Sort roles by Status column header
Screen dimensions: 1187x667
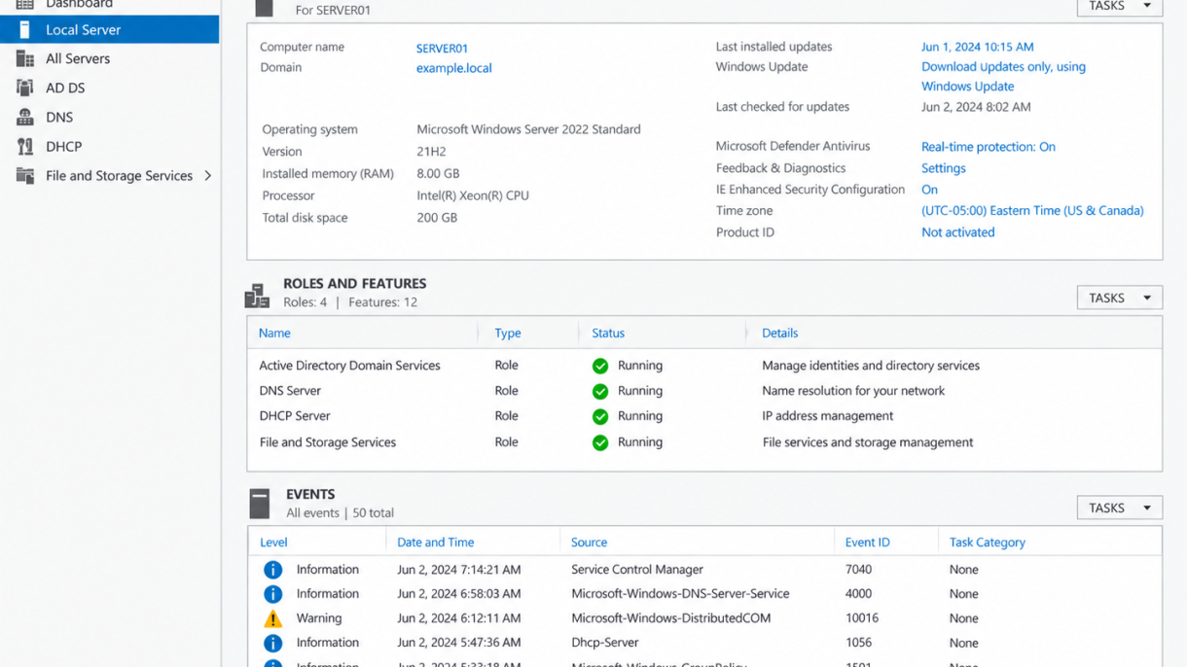coord(608,333)
